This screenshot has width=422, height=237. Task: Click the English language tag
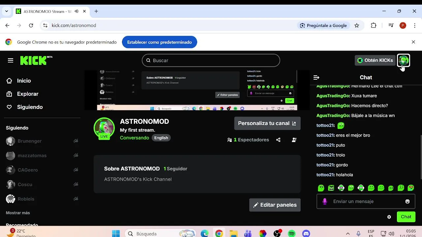[161, 138]
